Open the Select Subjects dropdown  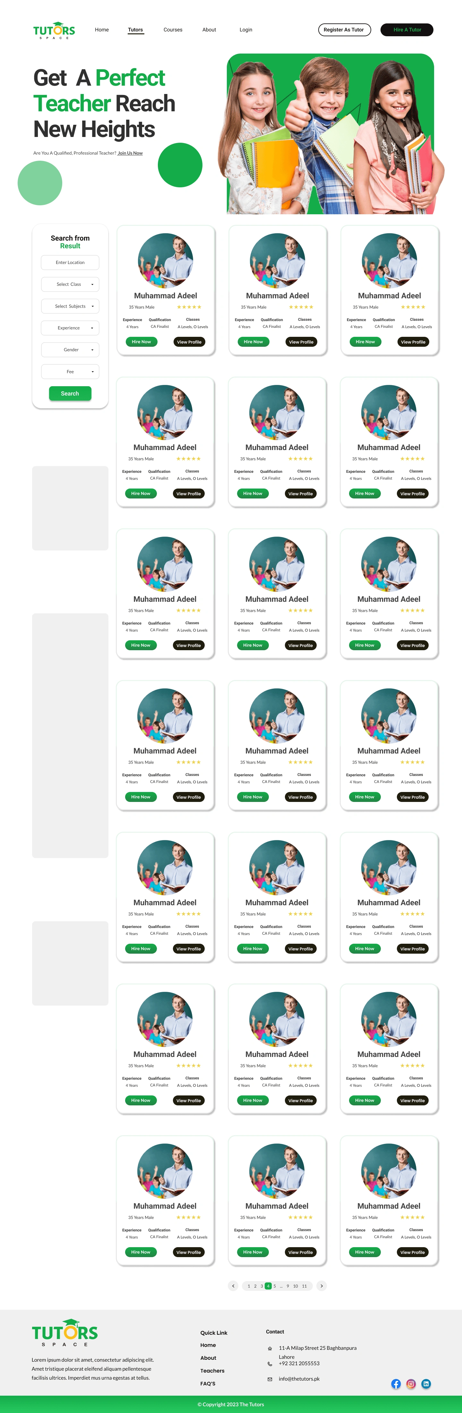70,306
